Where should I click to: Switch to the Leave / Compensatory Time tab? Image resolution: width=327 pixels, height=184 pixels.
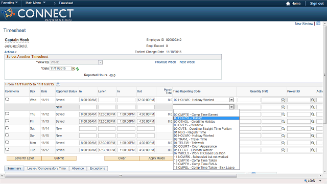click(x=46, y=168)
